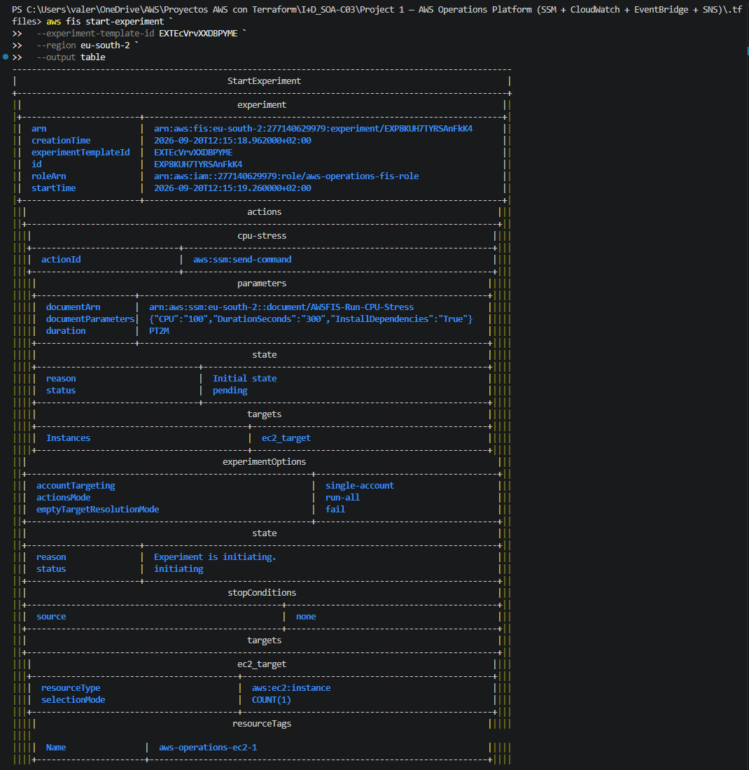Click the accountTargeting value 'single-account'
The width and height of the screenshot is (749, 770).
360,486
